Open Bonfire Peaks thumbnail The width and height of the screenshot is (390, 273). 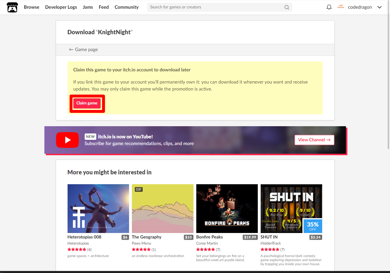(x=227, y=209)
